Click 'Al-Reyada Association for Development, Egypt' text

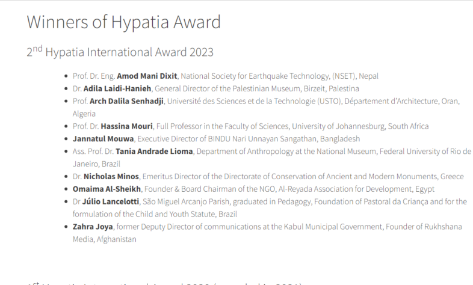click(356, 189)
